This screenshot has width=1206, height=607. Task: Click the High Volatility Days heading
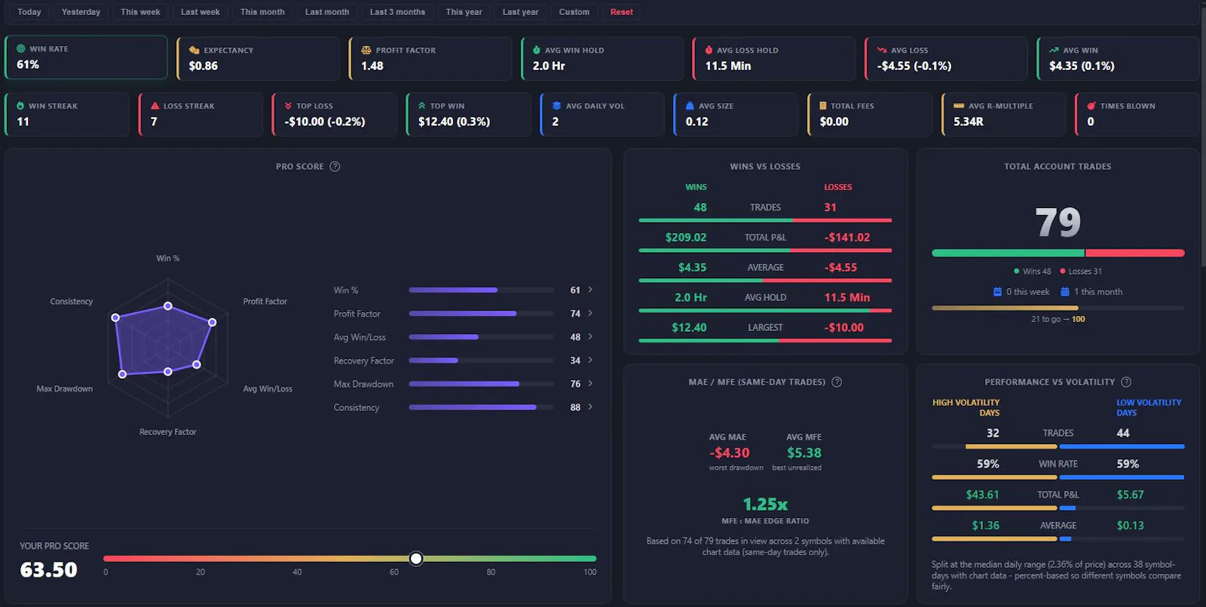coord(966,407)
